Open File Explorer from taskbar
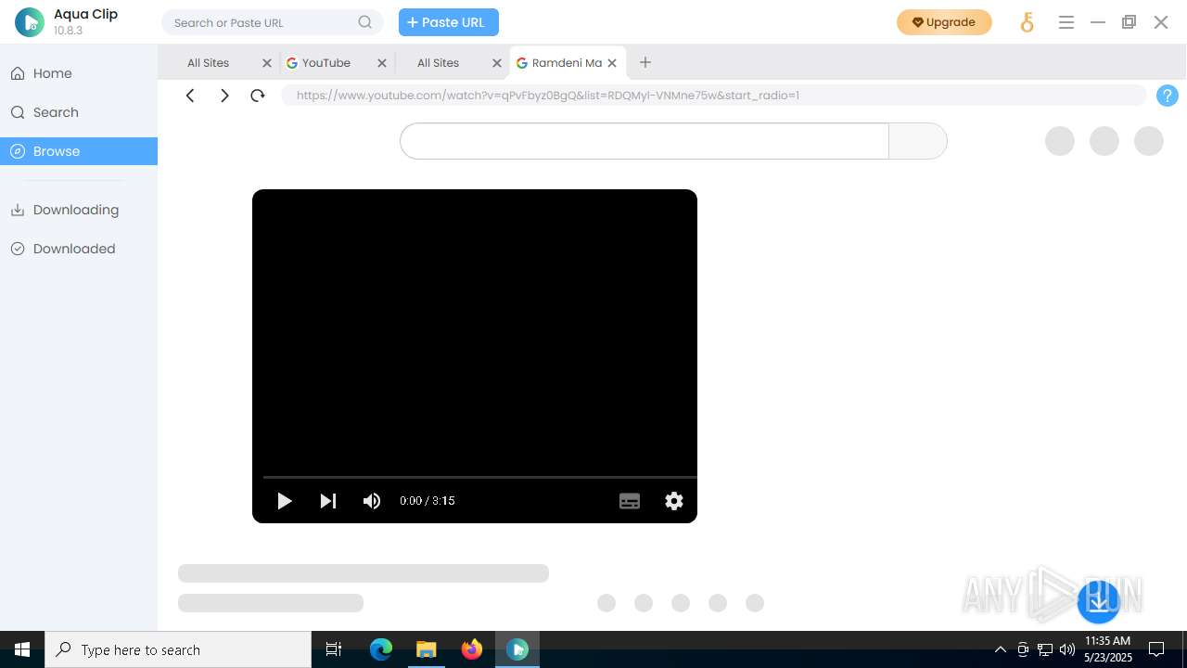The height and width of the screenshot is (668, 1187). (x=427, y=649)
